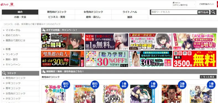Open the ビジネス・実用 tab

click(x=57, y=17)
